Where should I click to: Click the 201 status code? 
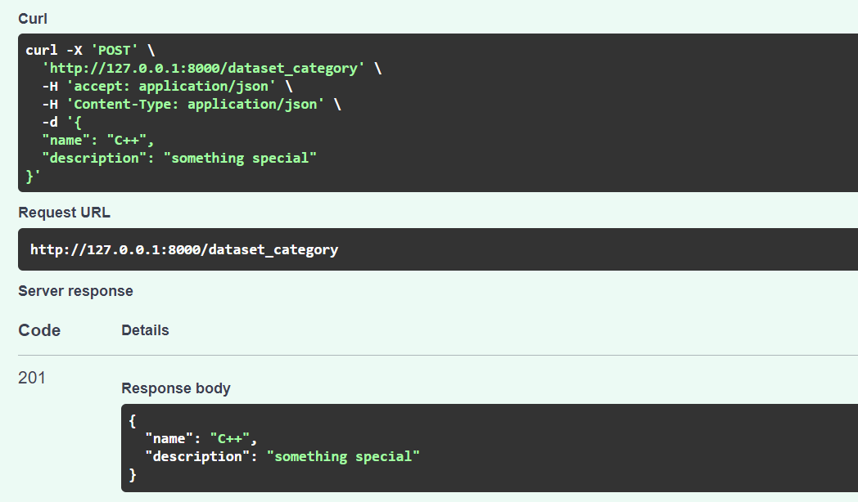pos(32,378)
